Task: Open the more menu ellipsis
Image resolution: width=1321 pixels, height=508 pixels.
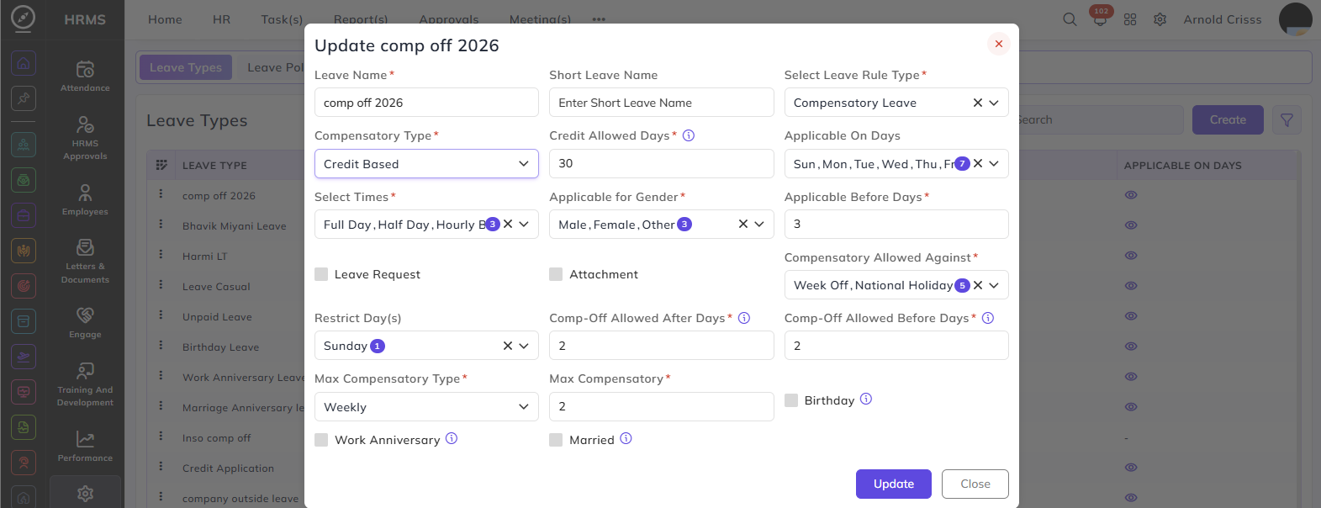Action: click(x=599, y=19)
